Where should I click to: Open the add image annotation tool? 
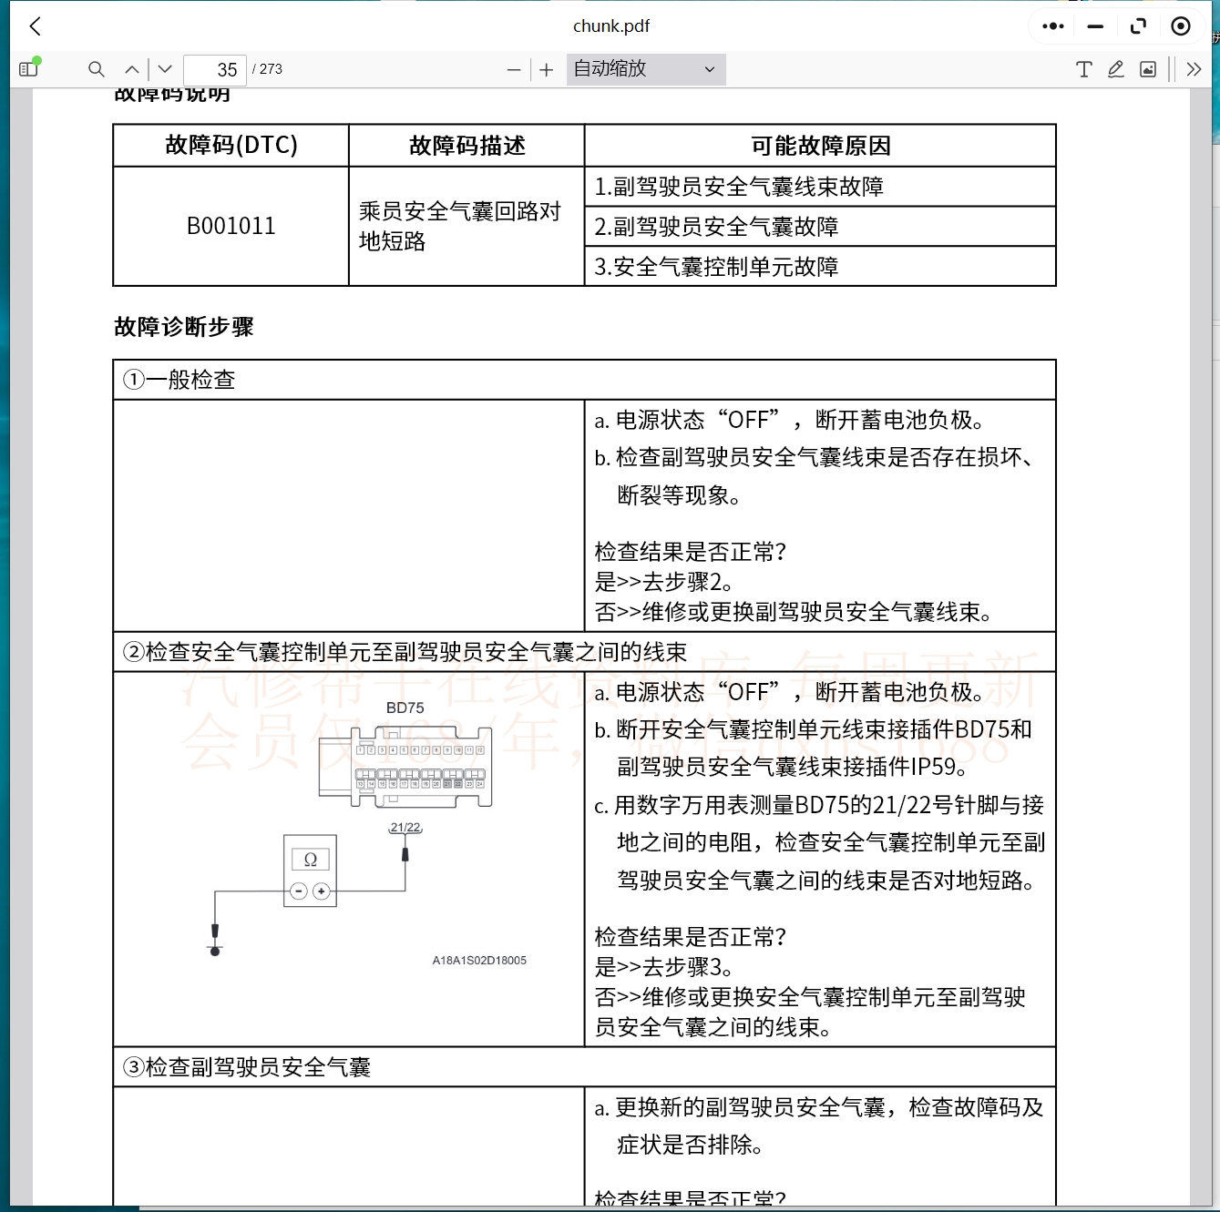1147,69
